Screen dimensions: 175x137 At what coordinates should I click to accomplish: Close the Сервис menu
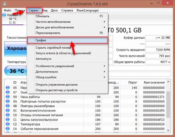pos(34,10)
